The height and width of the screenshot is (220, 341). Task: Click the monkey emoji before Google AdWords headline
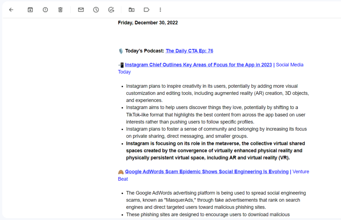pos(121,172)
